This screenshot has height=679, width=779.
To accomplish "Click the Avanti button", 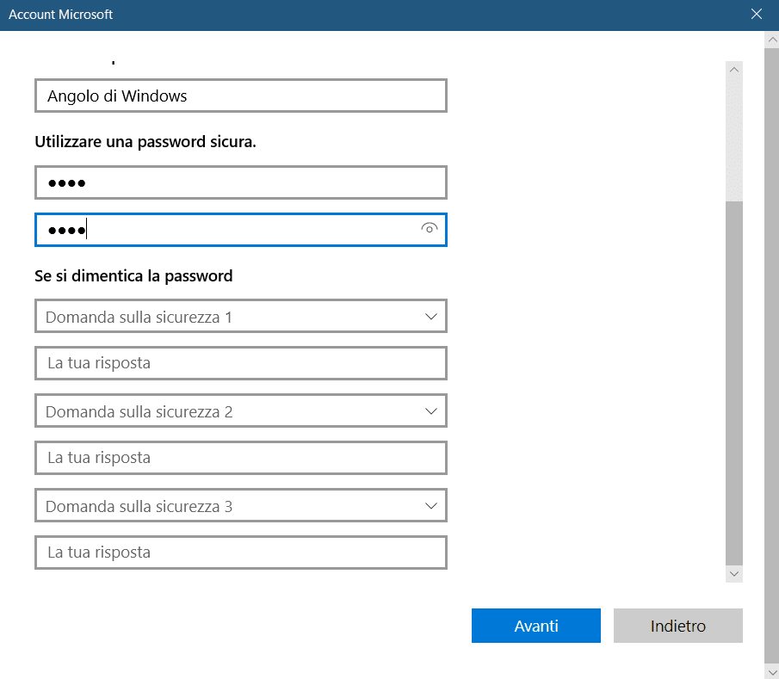I will pos(535,626).
